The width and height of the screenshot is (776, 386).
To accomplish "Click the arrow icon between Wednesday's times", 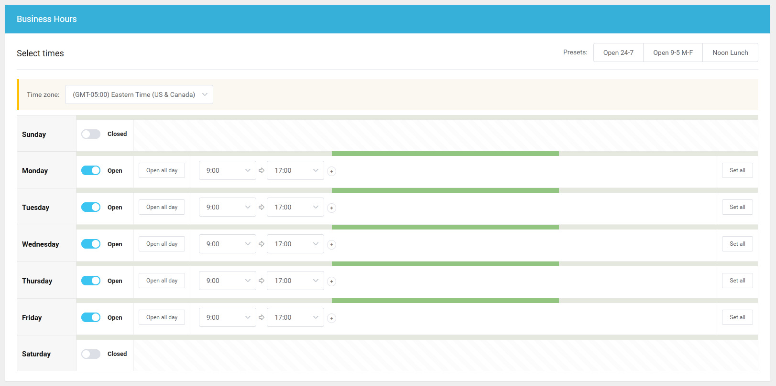I will pyautogui.click(x=262, y=244).
